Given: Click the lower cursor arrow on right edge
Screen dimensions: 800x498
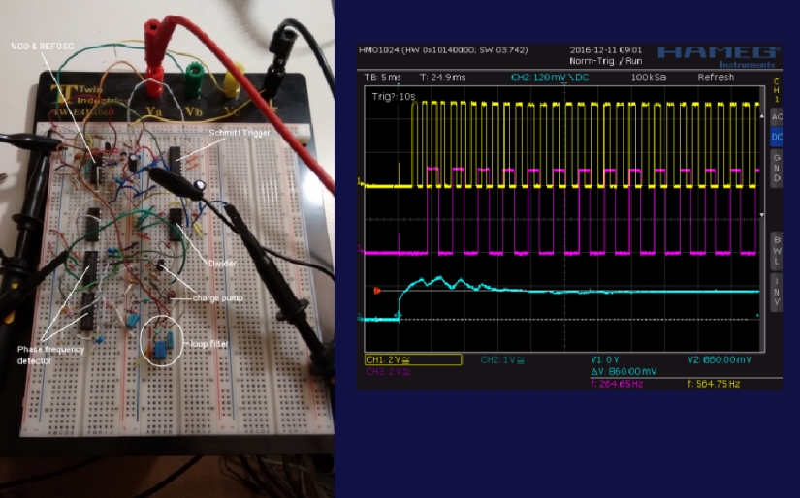Looking at the screenshot, I should [762, 215].
